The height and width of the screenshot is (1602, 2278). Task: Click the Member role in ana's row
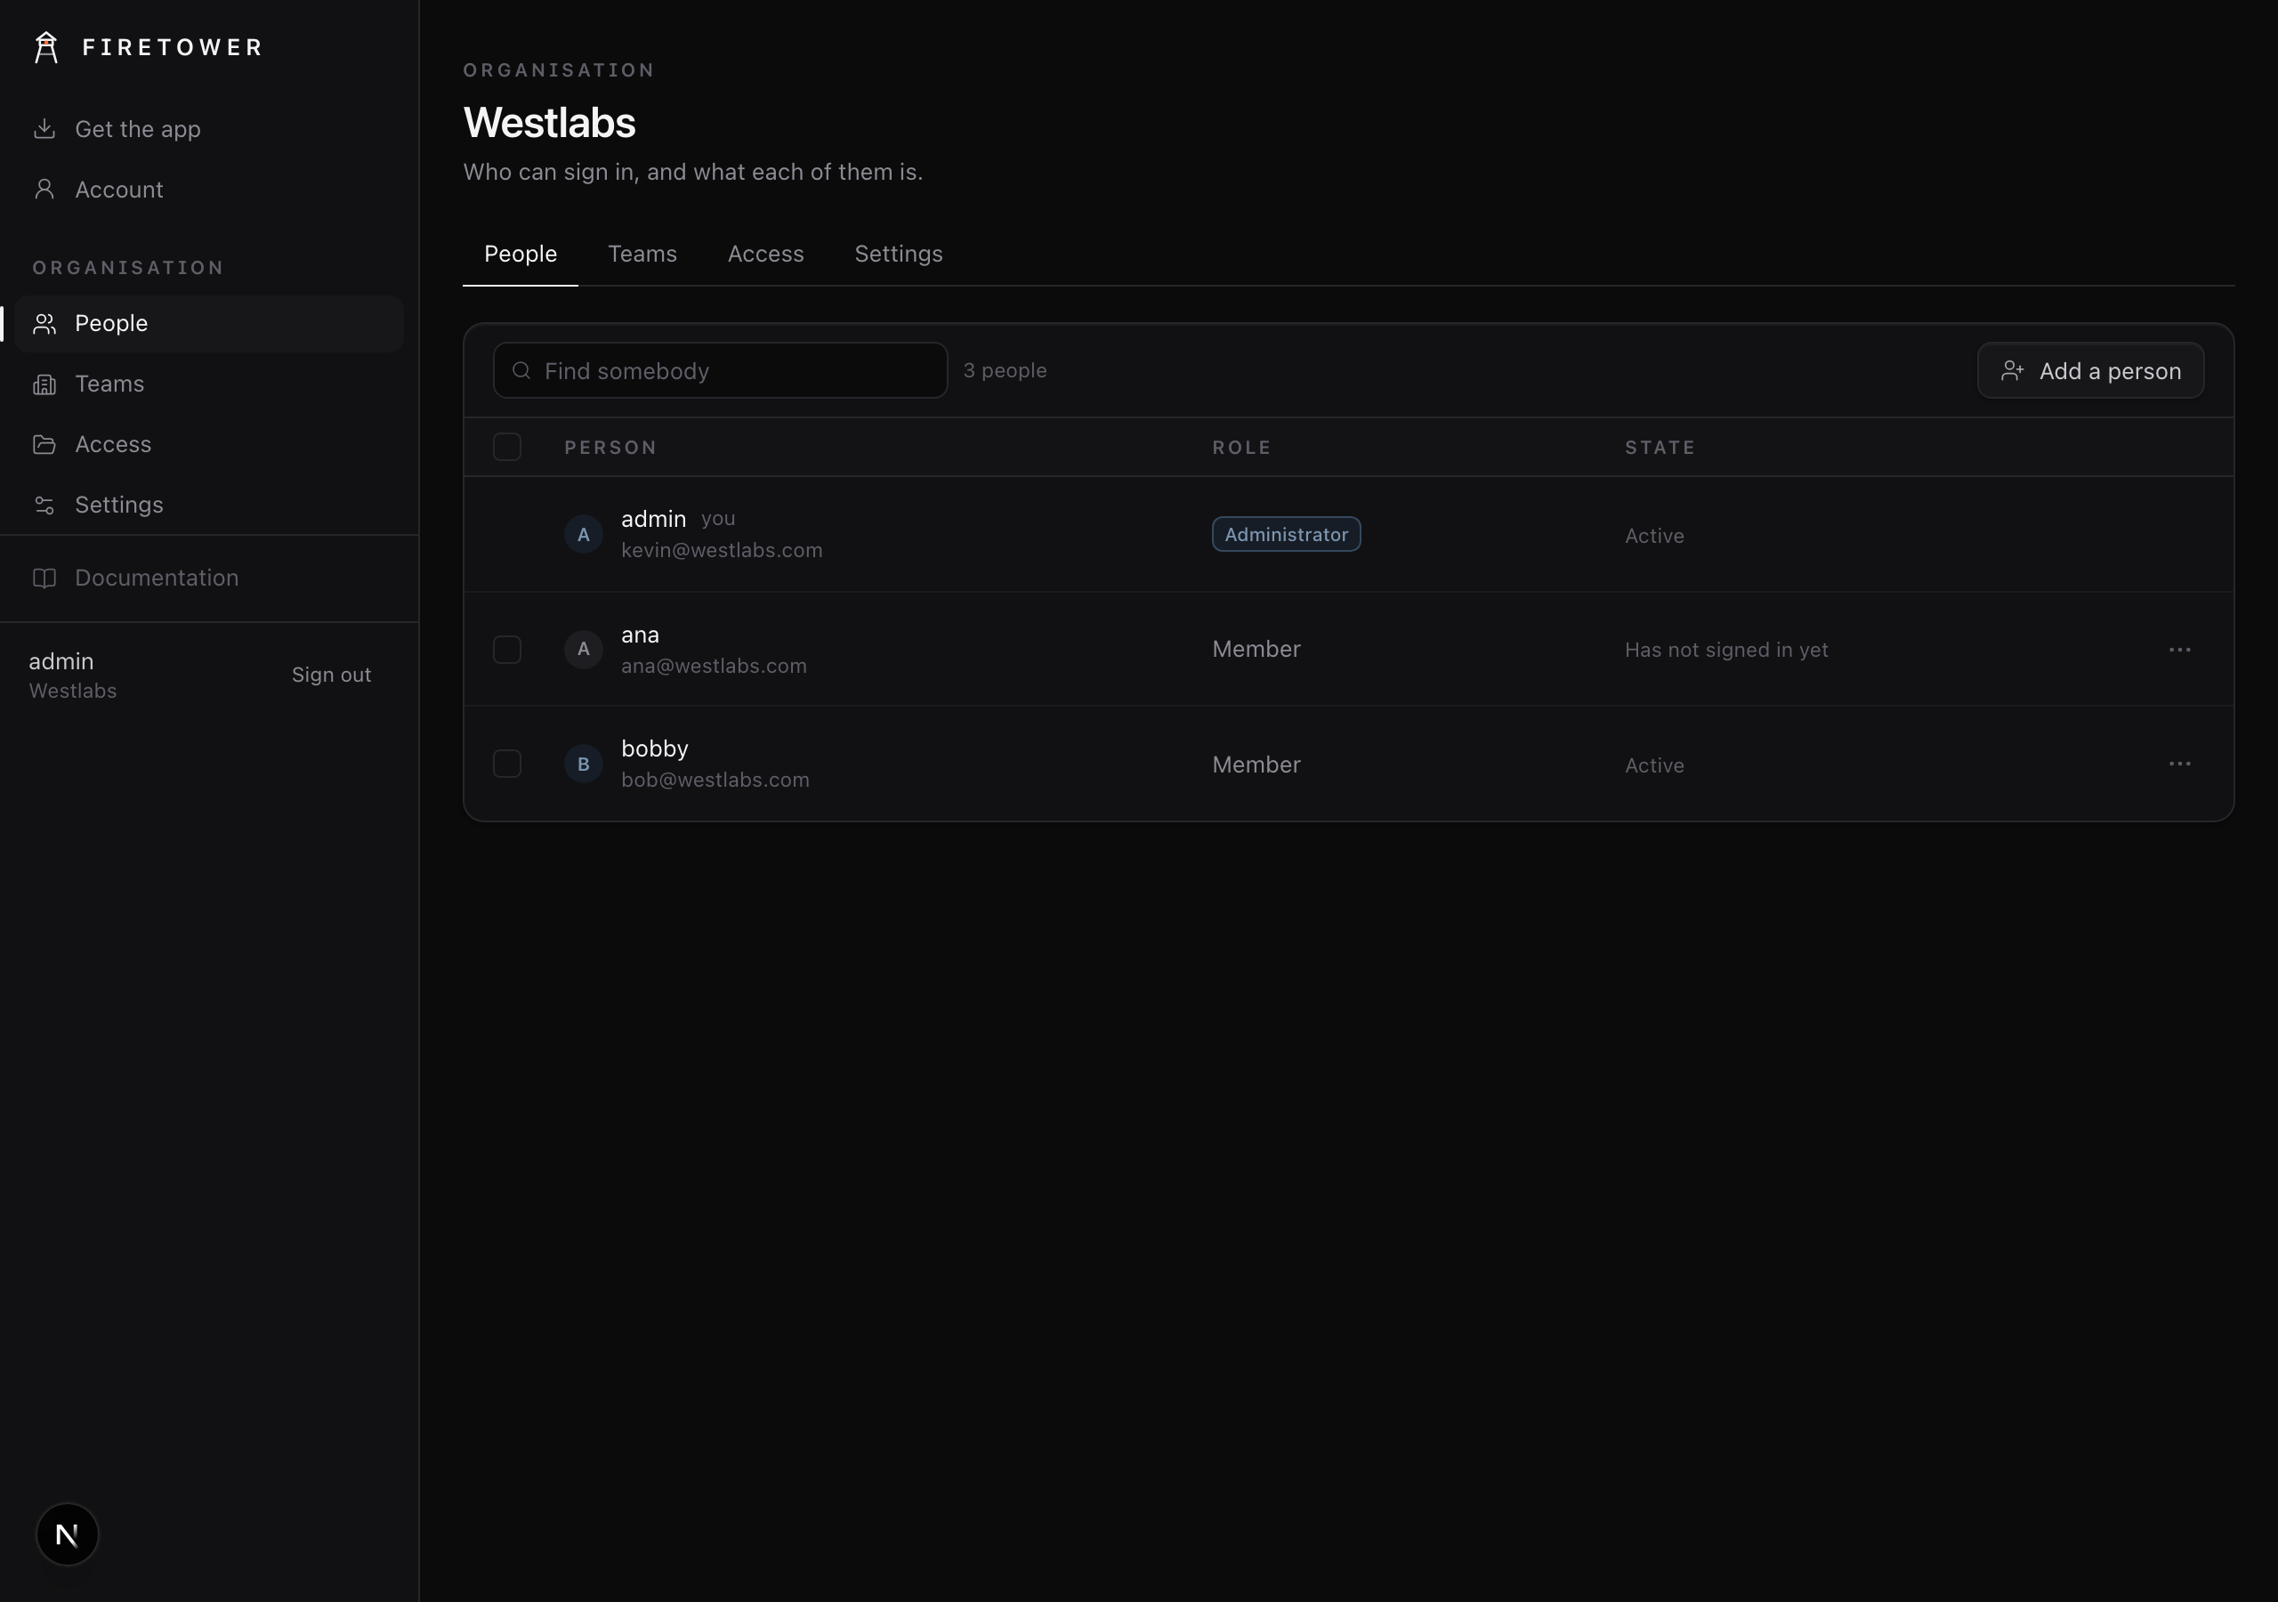1256,649
